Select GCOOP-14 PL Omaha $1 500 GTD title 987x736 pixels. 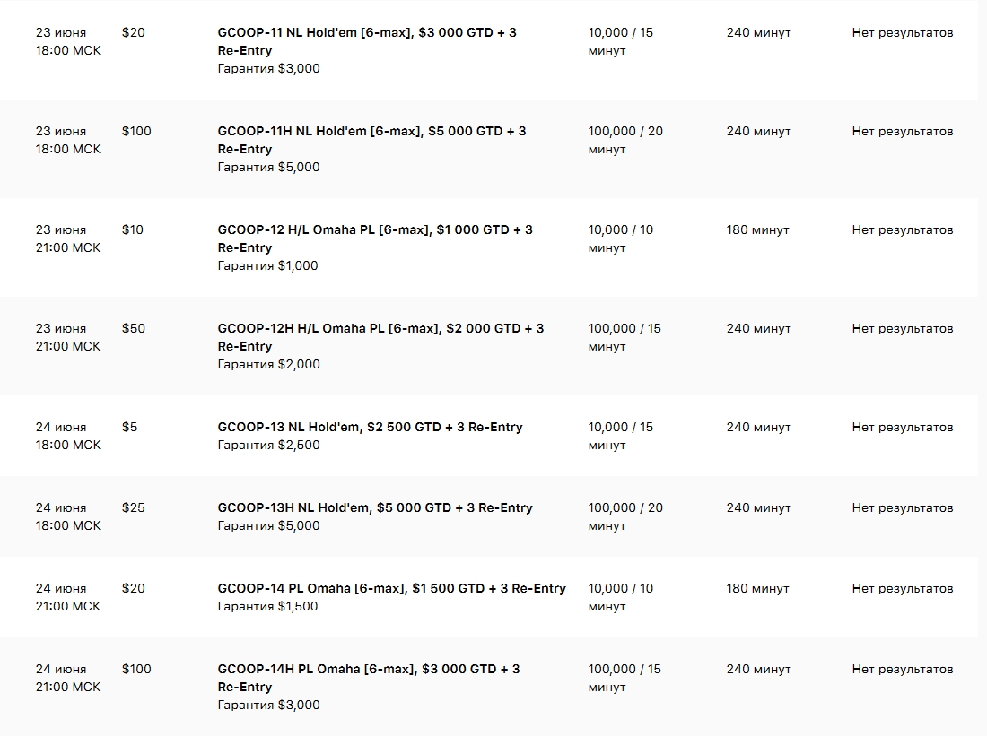392,589
